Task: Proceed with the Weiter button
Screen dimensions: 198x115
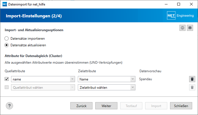Action: [x=106, y=106]
